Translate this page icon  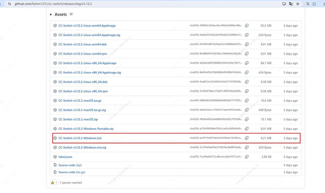coord(291,4)
